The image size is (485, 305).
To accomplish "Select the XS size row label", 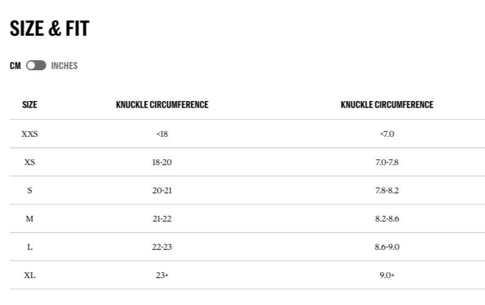I will (30, 162).
